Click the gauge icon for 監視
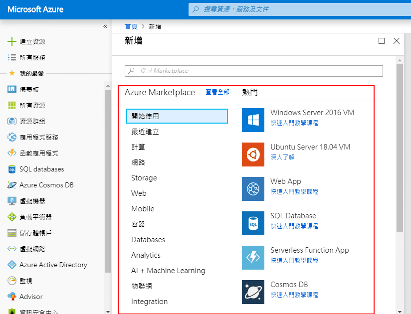Image resolution: width=411 pixels, height=314 pixels. point(12,281)
